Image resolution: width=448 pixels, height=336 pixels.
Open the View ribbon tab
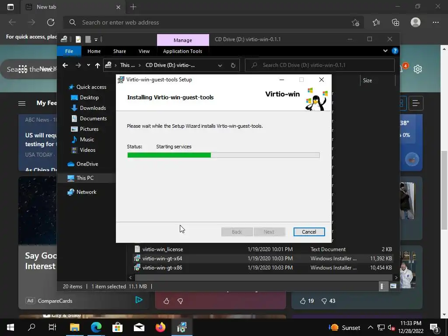click(144, 51)
